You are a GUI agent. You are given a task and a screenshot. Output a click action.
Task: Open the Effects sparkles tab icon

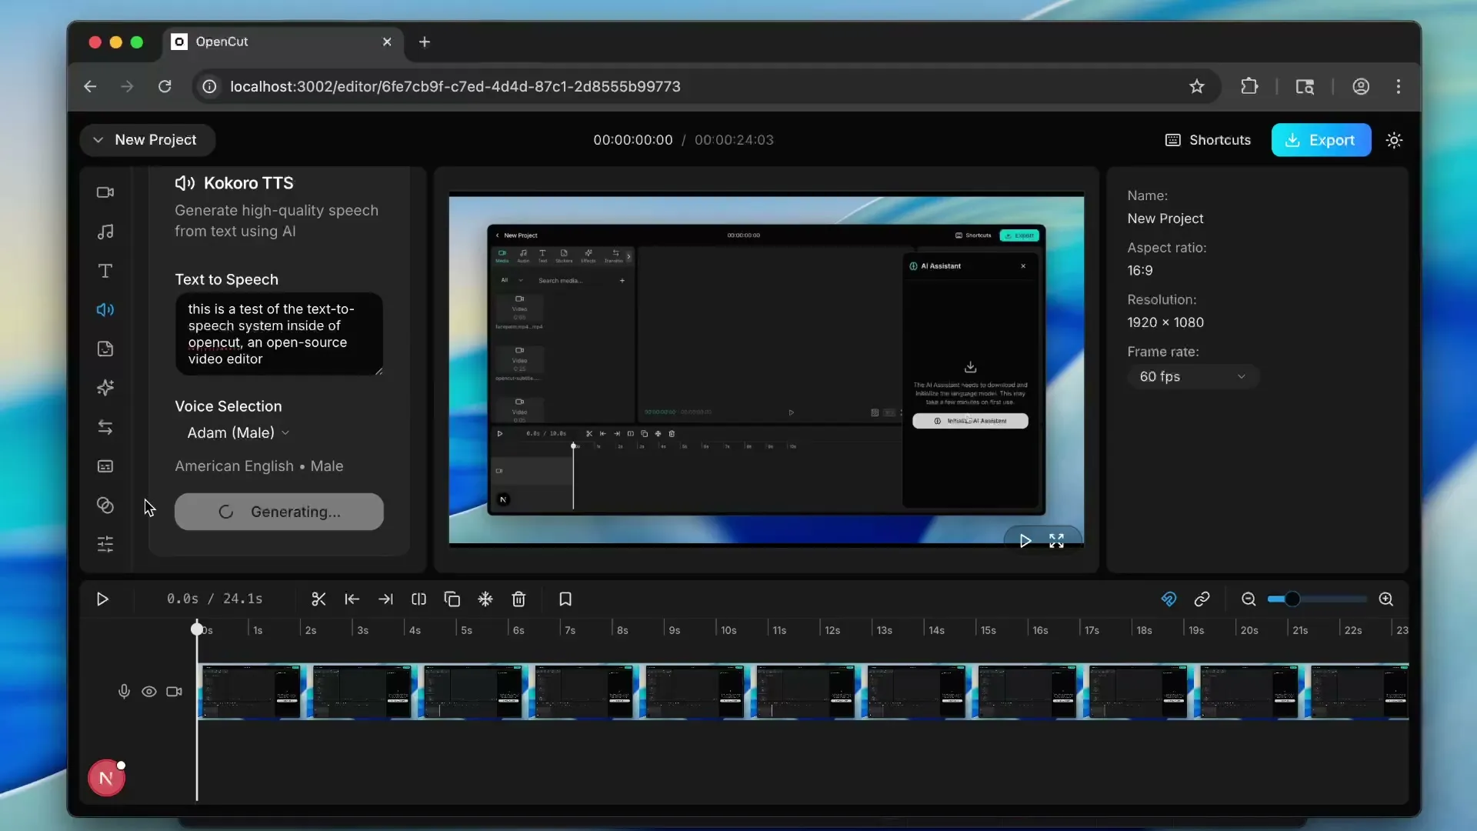pyautogui.click(x=105, y=388)
